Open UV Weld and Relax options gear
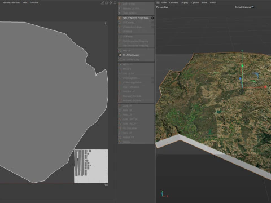This screenshot has height=203, width=271. point(152,27)
